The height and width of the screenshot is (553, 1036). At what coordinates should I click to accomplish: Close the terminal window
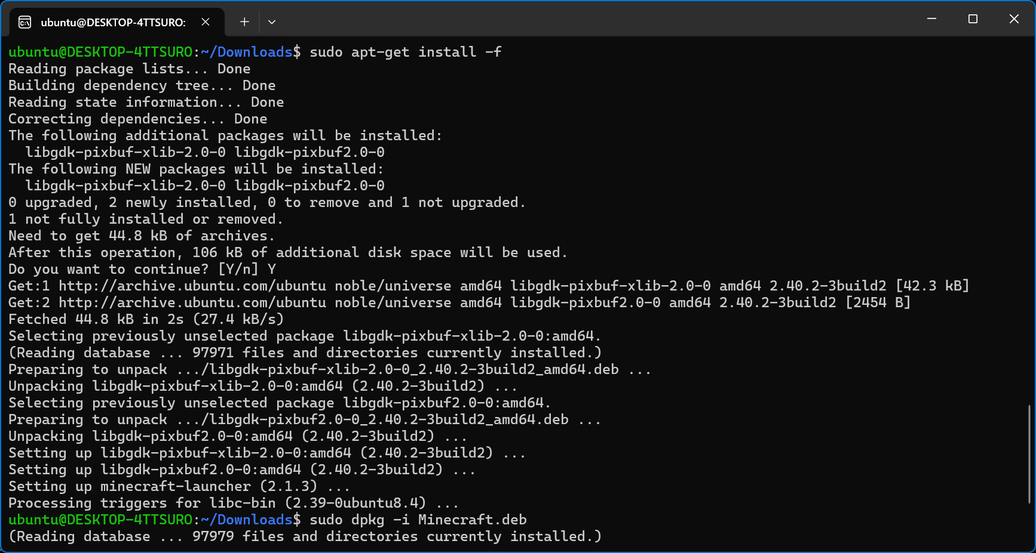1014,19
